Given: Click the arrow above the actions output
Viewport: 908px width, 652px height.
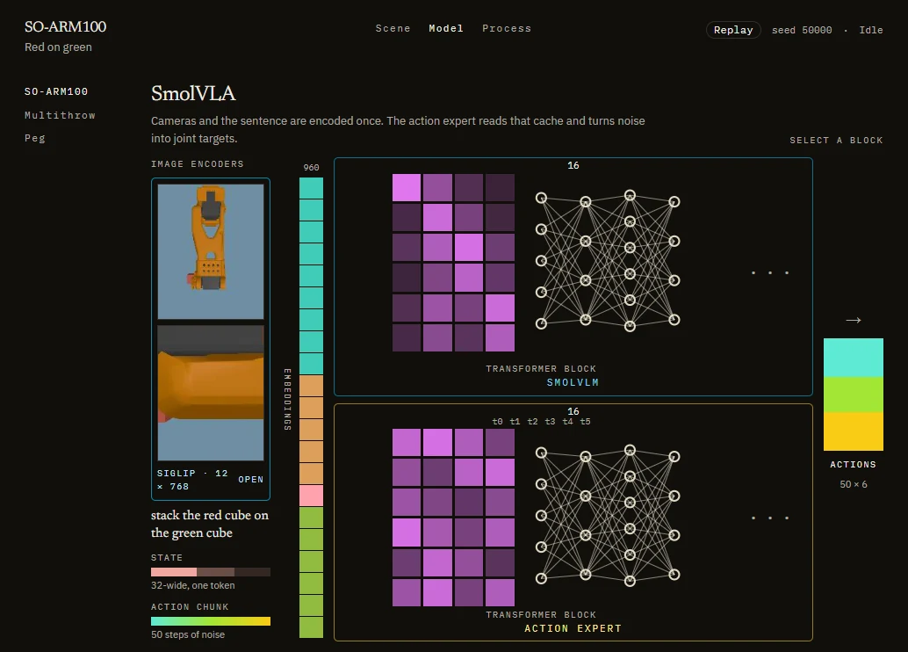Looking at the screenshot, I should [854, 320].
